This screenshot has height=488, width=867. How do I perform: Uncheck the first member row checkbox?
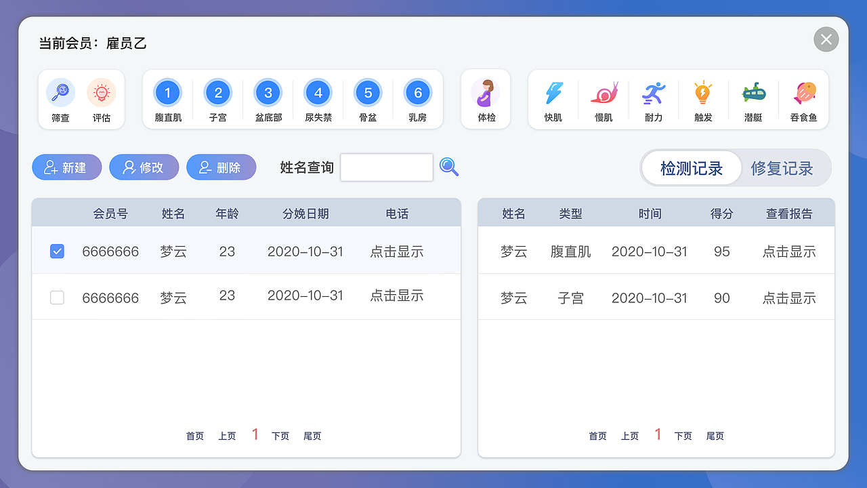click(x=57, y=251)
